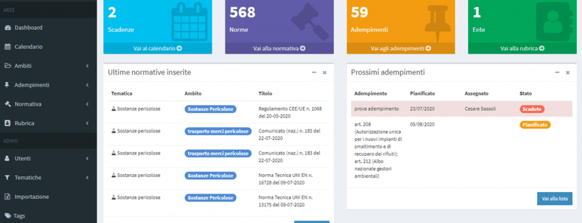The width and height of the screenshot is (582, 223).
Task: Minimize the Prossimi adempimenti panel
Action: pos(557,73)
